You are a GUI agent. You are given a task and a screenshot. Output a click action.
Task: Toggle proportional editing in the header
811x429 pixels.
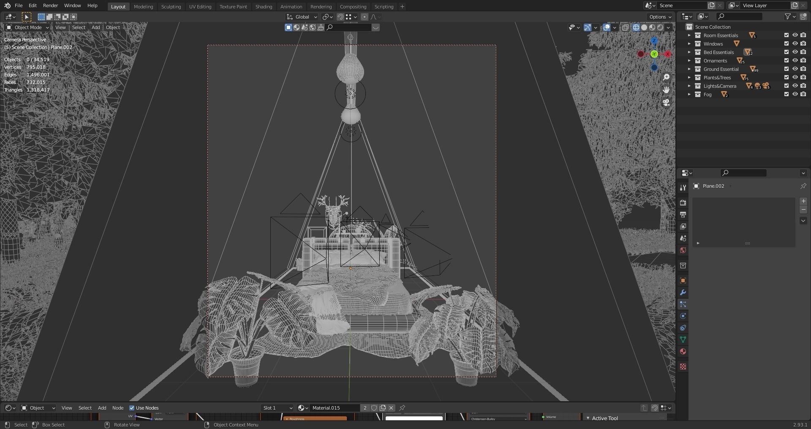[x=364, y=17]
